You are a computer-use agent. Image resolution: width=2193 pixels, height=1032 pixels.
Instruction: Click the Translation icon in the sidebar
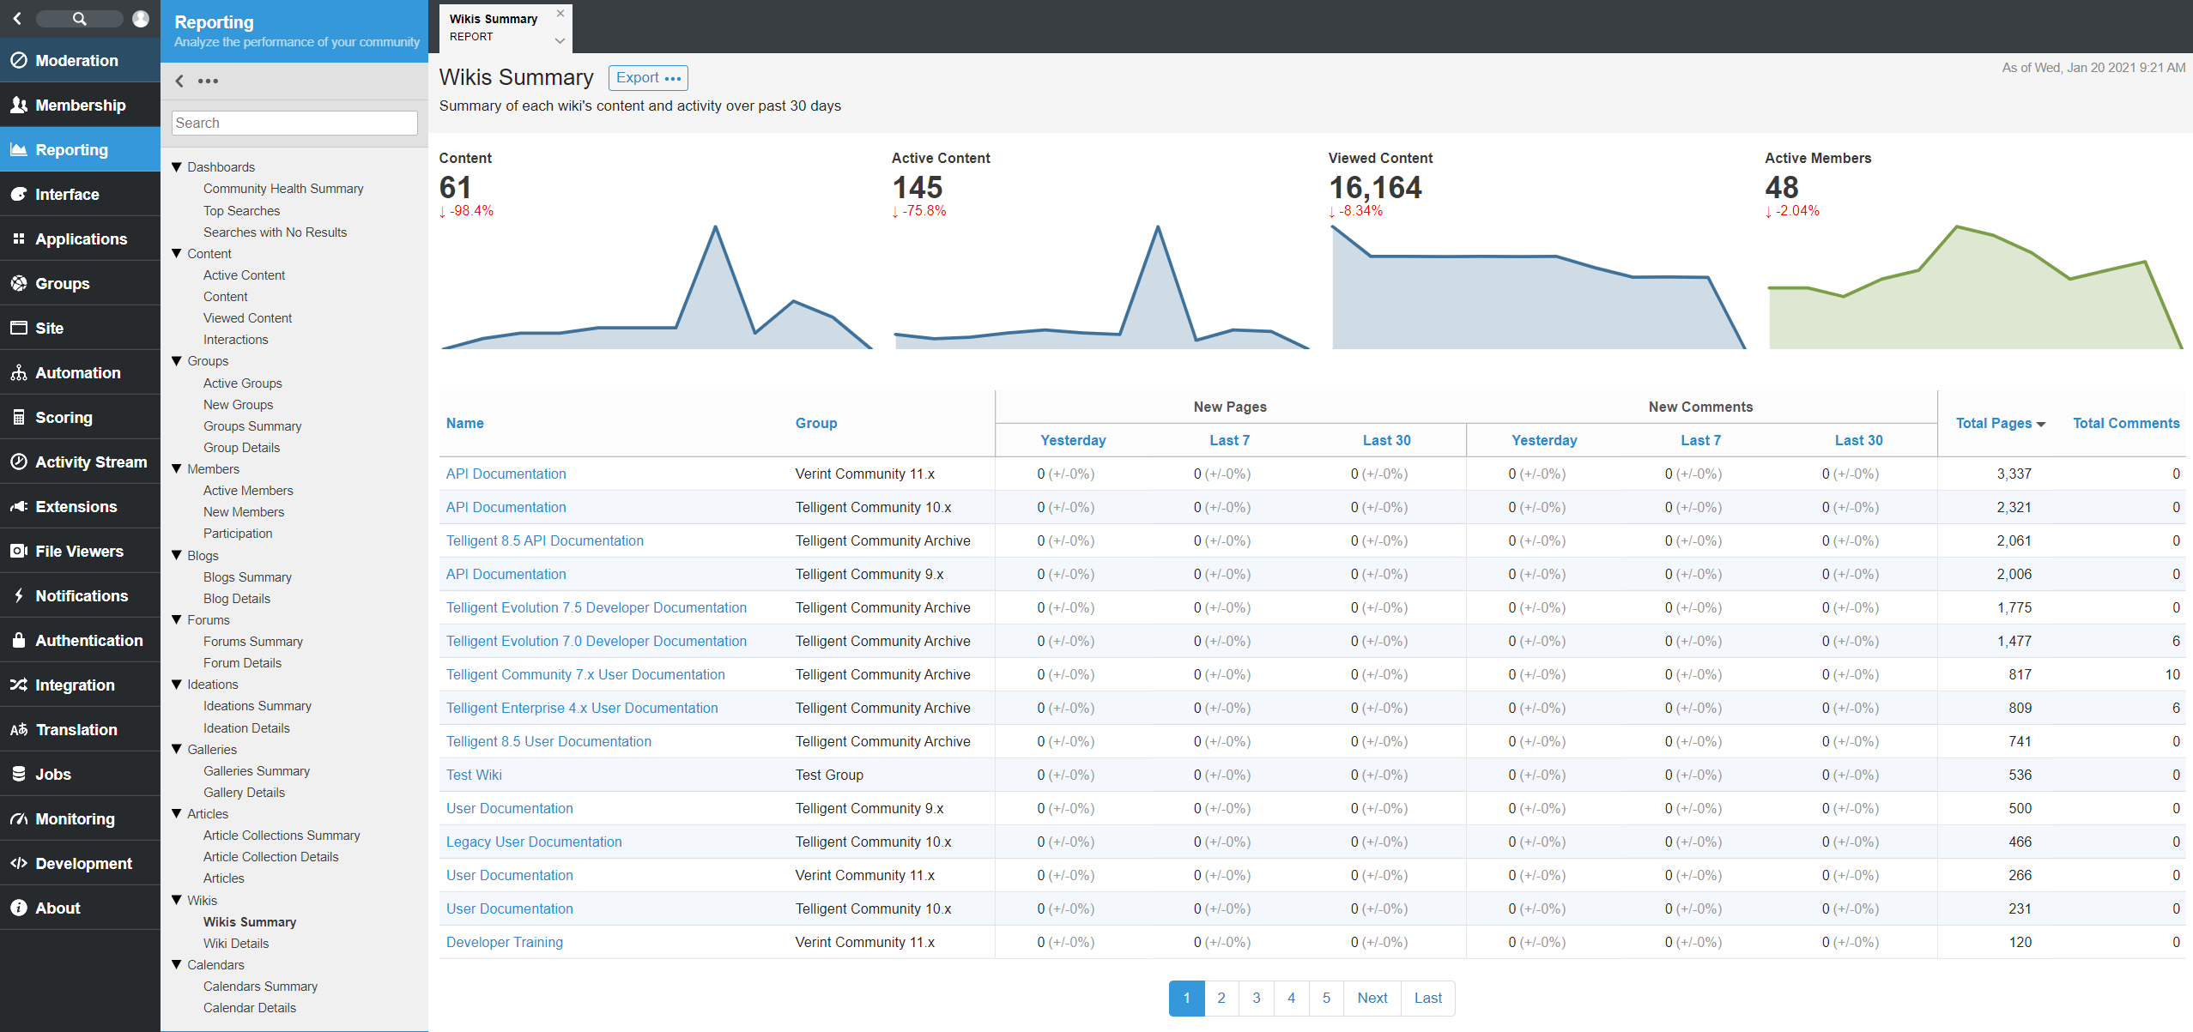tap(18, 729)
